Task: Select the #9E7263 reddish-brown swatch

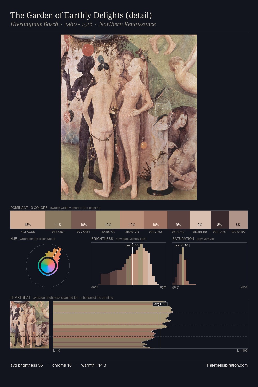Action: click(x=156, y=220)
